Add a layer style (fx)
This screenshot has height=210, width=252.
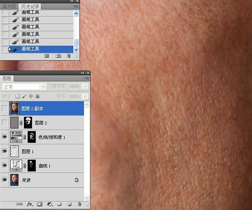pyautogui.click(x=30, y=204)
